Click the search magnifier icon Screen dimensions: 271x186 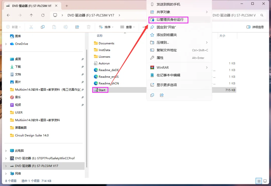coord(262,15)
